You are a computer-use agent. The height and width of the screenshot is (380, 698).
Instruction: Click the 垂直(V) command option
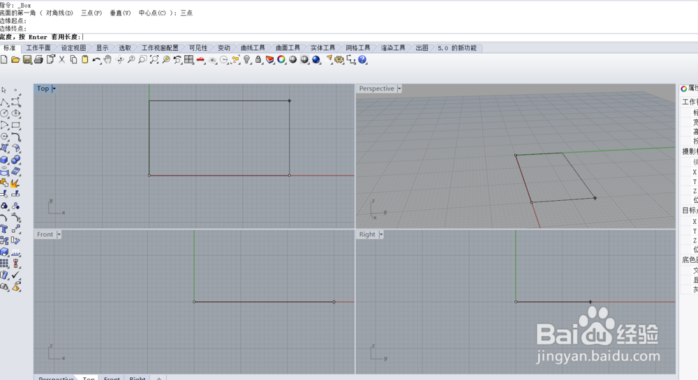point(121,13)
